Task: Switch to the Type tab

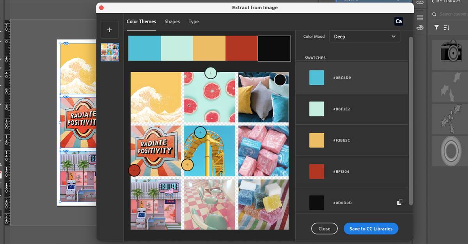Action: point(193,22)
